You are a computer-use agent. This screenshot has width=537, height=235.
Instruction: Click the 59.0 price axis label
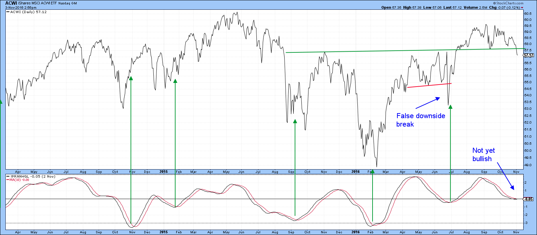528,32
